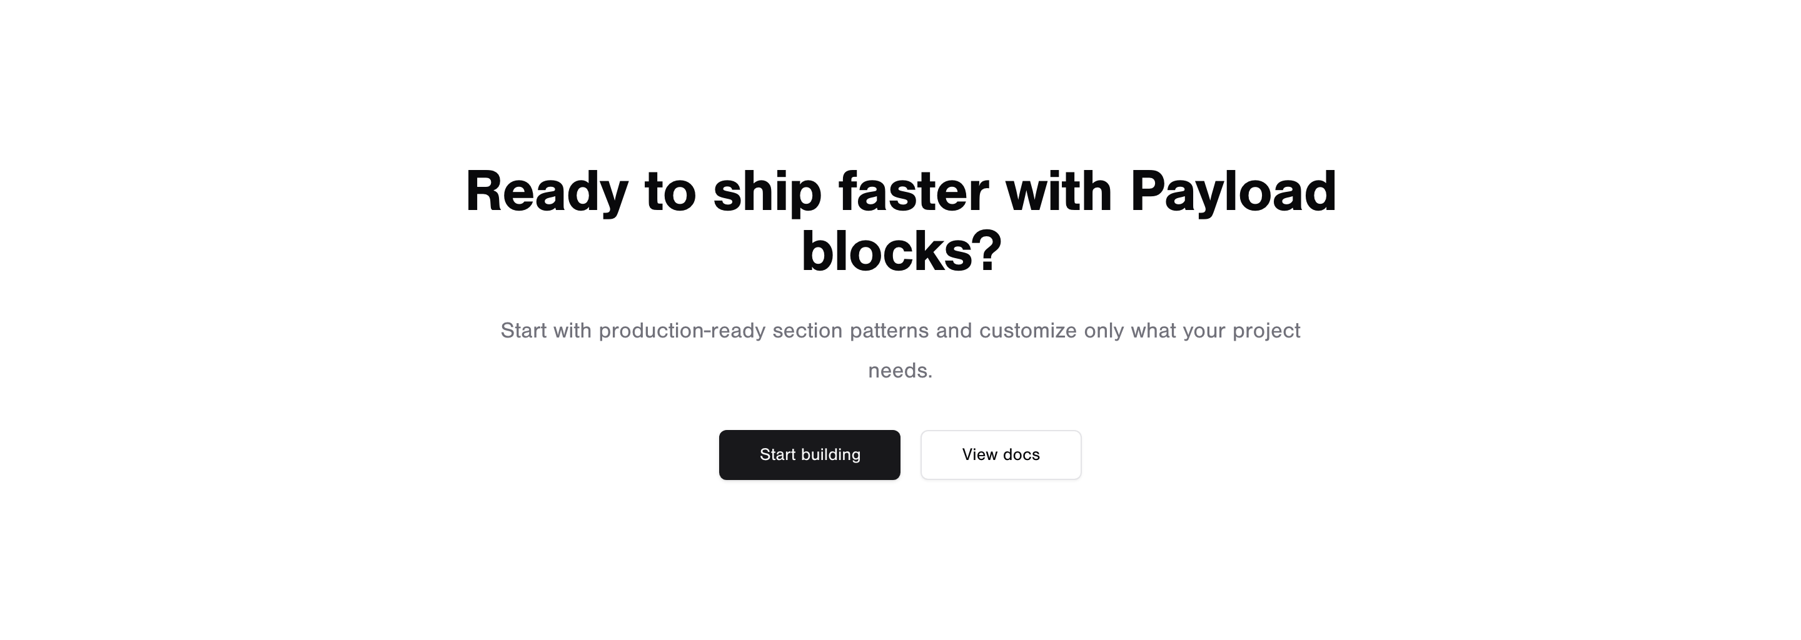Click the word "customize" in the subtitle
The height and width of the screenshot is (640, 1801).
(1027, 331)
